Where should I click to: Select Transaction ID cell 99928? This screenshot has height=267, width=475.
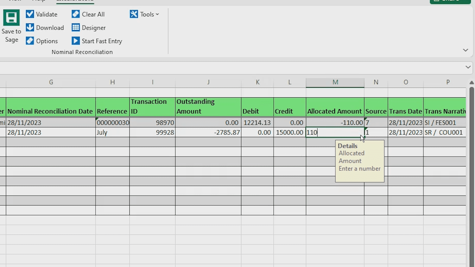[x=152, y=132]
